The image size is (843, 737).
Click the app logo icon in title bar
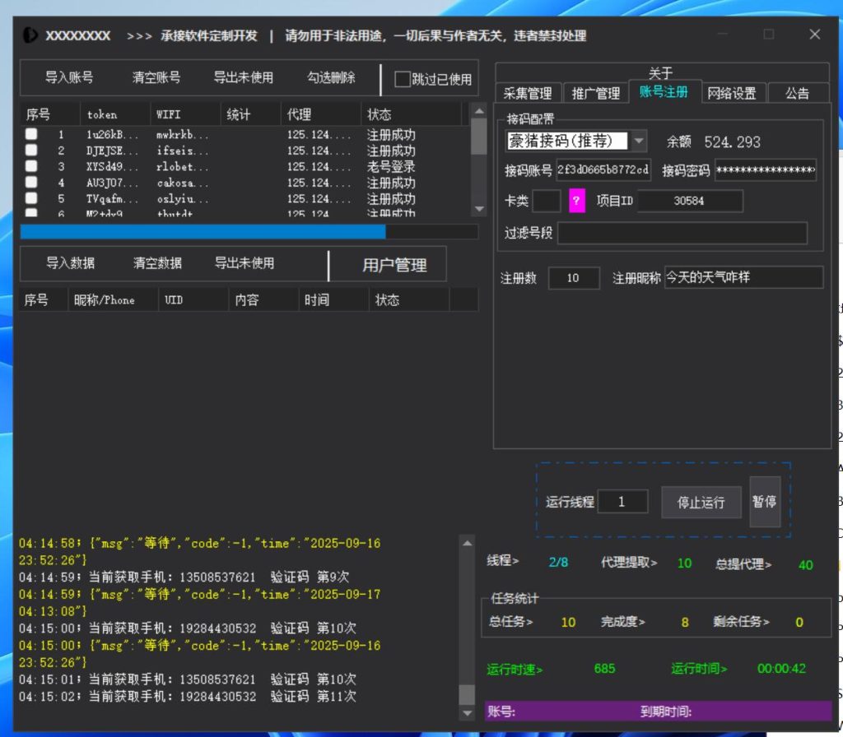pyautogui.click(x=30, y=35)
